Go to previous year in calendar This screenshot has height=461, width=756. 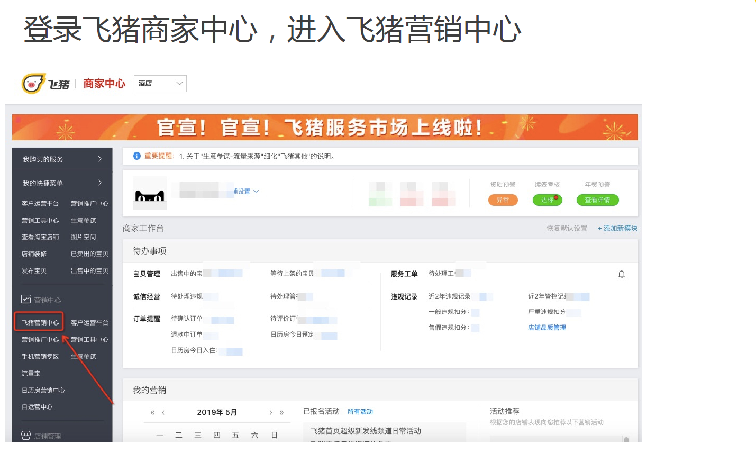coord(152,412)
